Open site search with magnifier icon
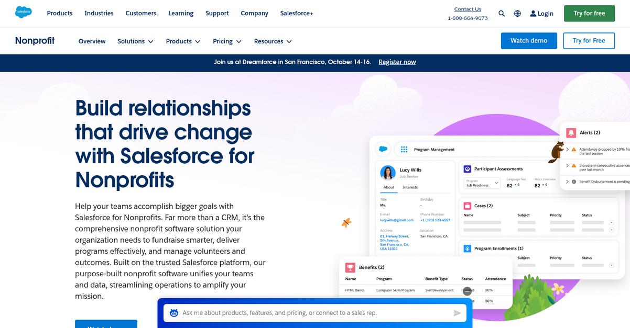630x328 pixels. coord(502,14)
